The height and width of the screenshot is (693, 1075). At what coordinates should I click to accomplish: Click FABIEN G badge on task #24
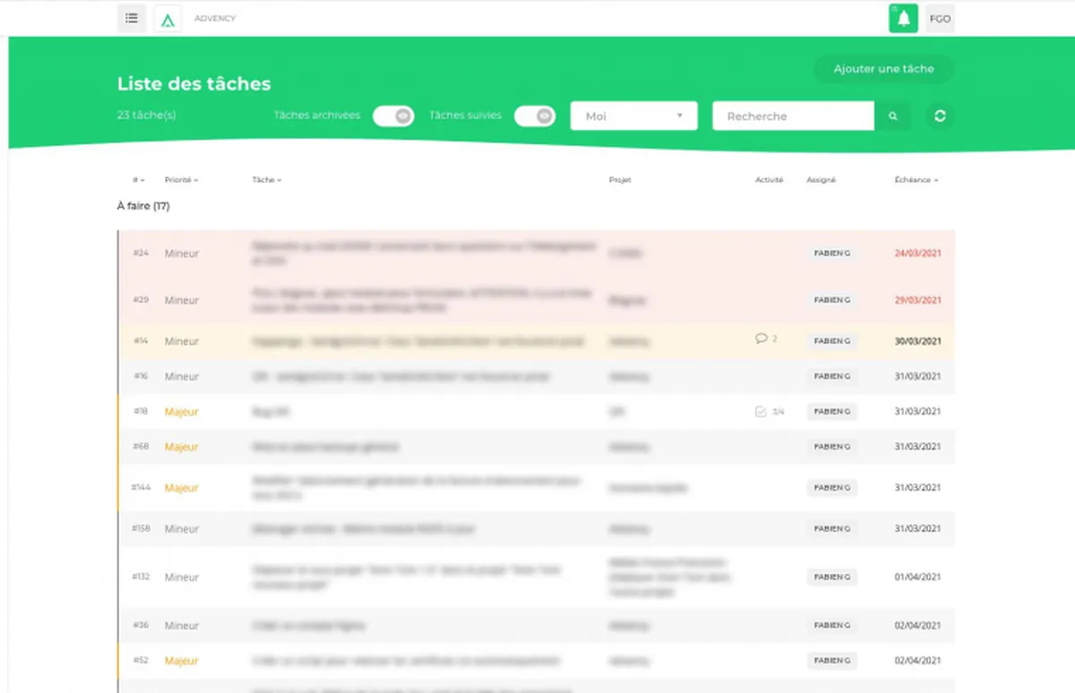[x=831, y=253]
